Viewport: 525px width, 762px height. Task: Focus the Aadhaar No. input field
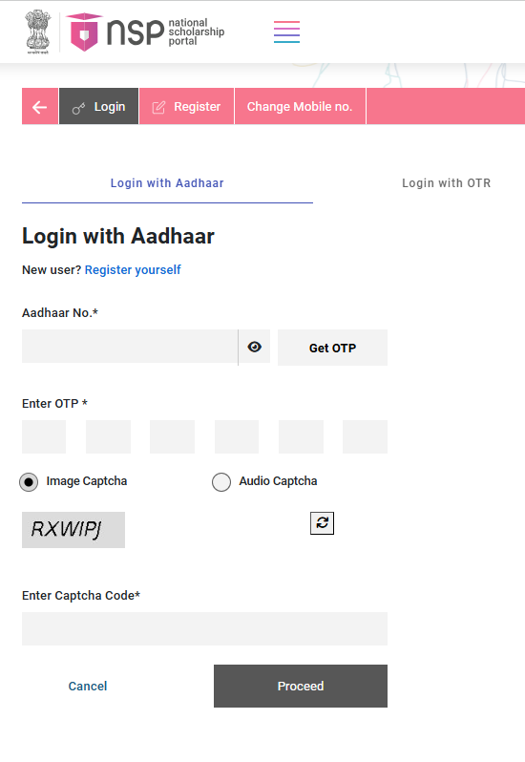pos(130,347)
